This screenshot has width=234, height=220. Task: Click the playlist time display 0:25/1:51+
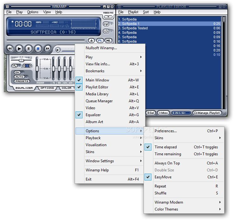point(181,113)
